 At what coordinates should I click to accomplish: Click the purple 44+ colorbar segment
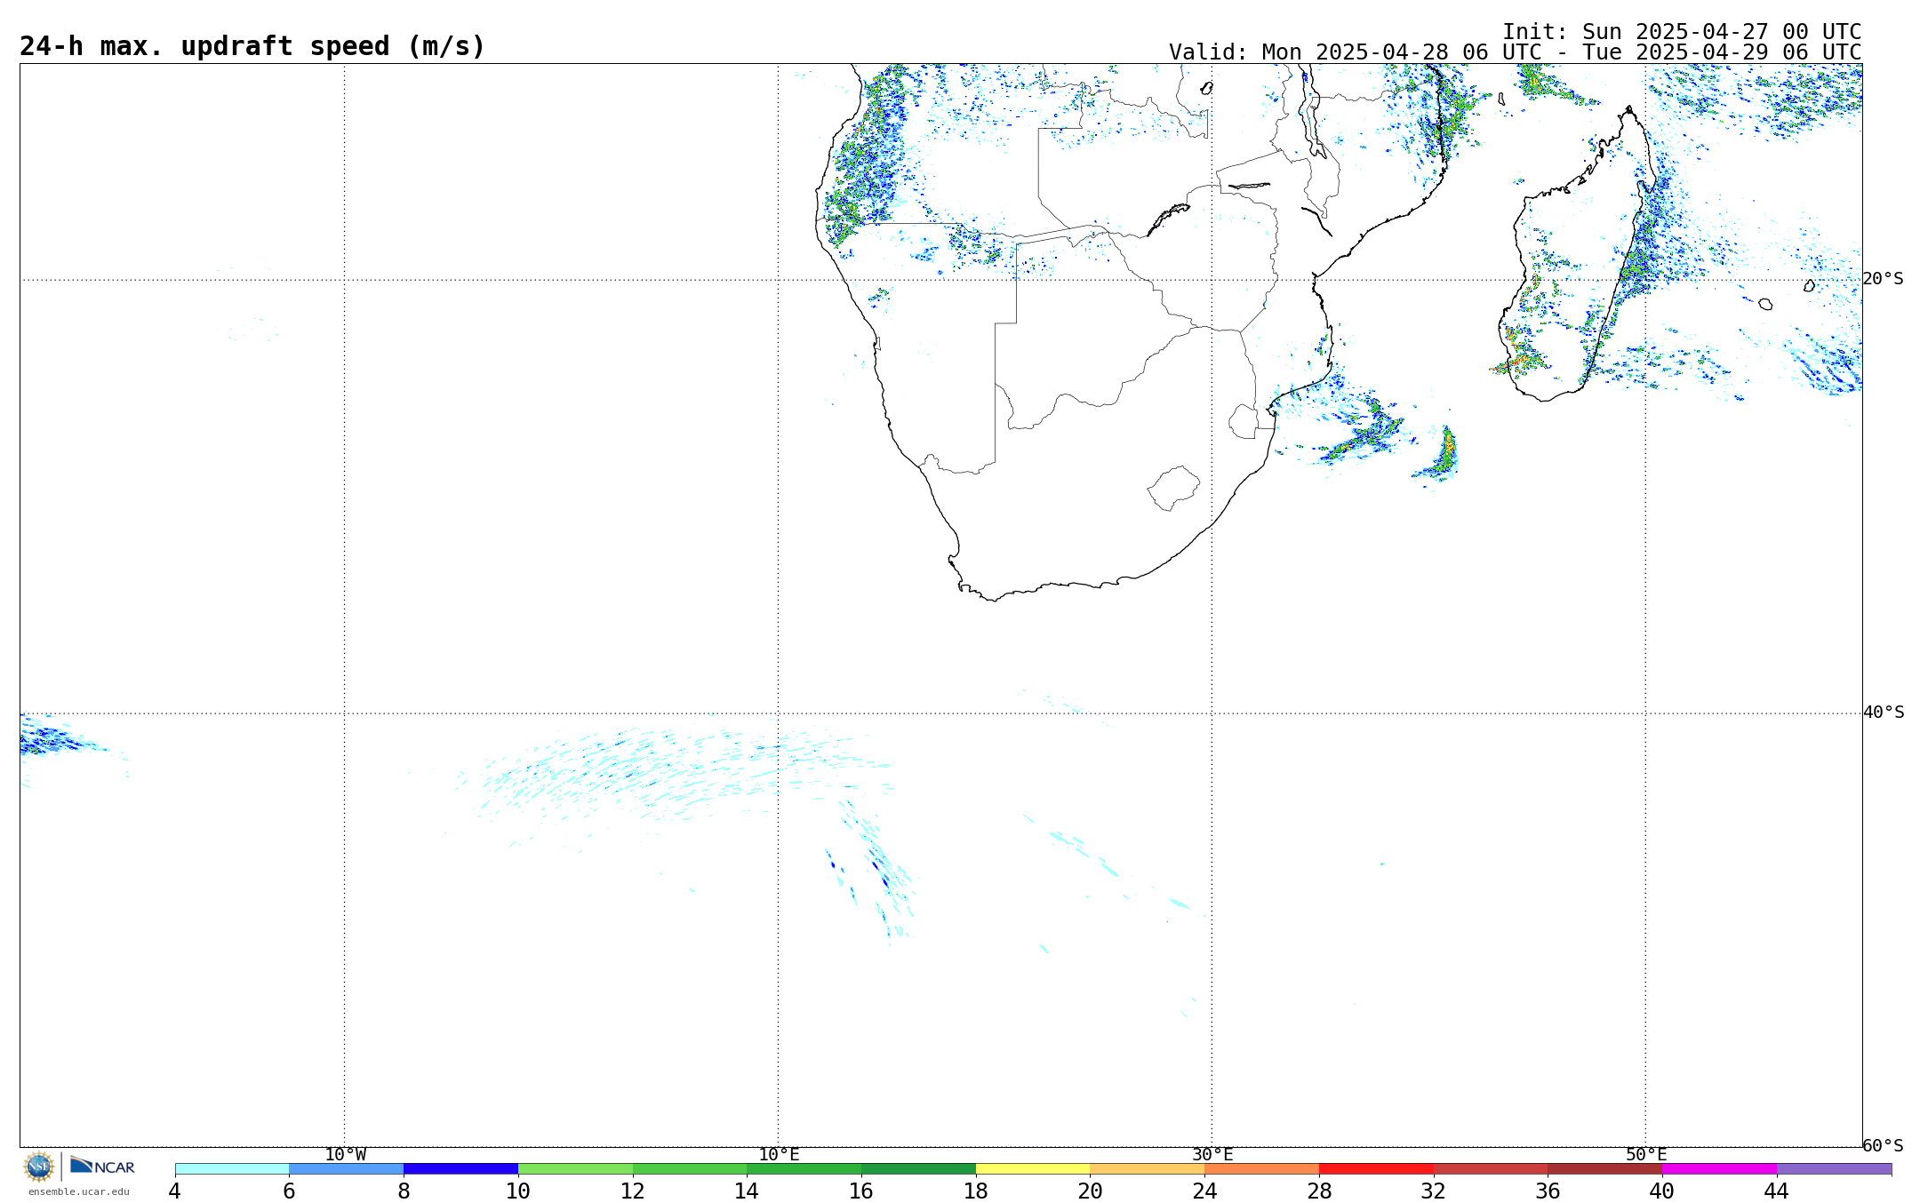pos(1833,1169)
